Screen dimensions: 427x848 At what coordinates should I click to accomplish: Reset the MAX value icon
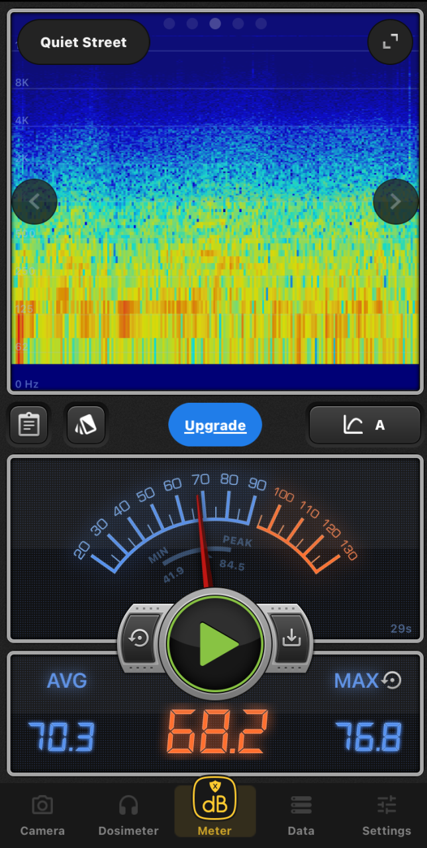[393, 680]
